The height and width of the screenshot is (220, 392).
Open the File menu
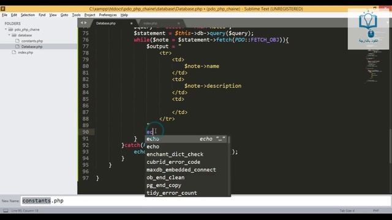(x=4, y=15)
